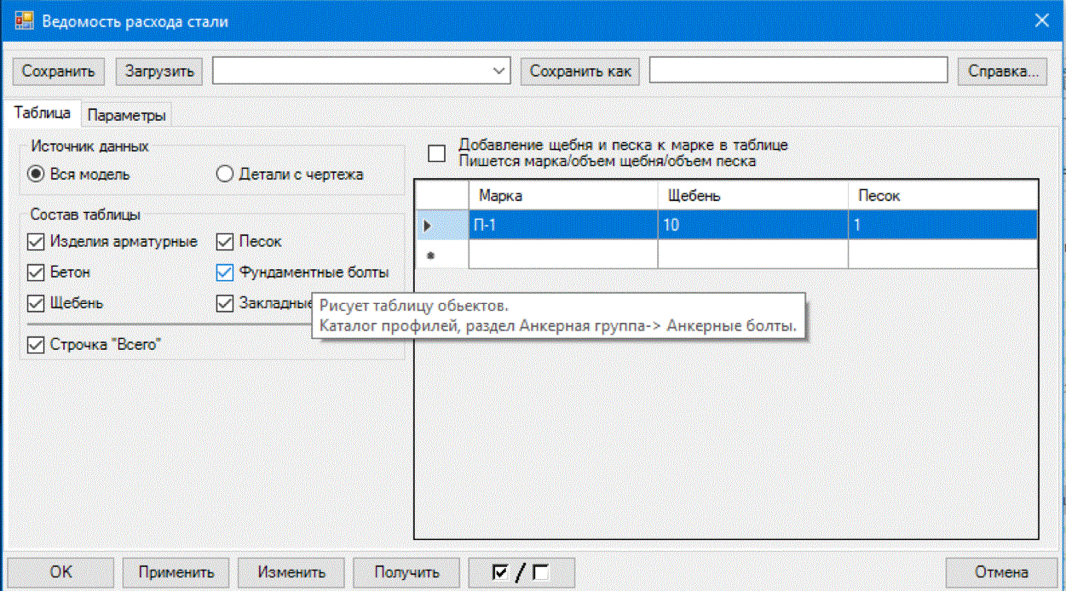Switch to the Параметры tab
Viewport: 1066px width, 591px height.
coord(126,116)
